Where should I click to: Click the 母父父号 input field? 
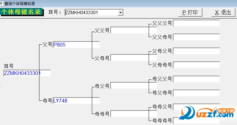point(196,79)
